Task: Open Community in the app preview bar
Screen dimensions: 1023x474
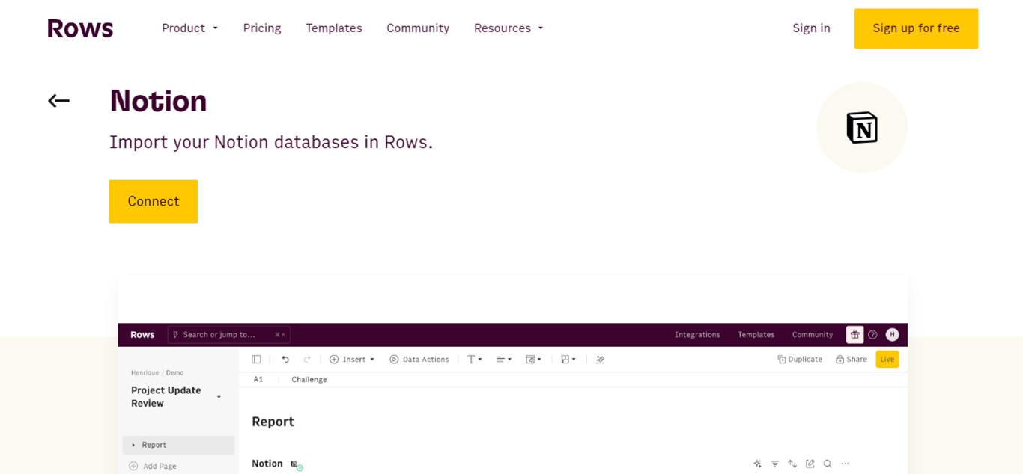Action: 813,335
